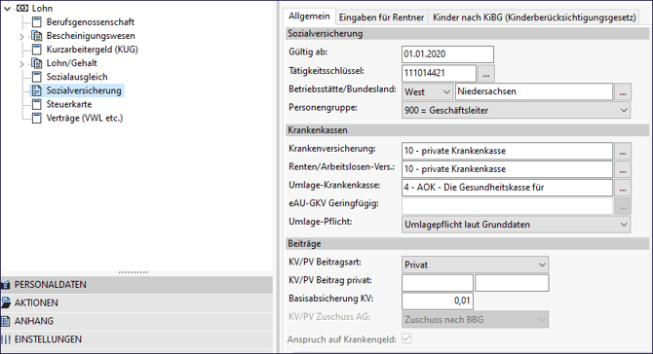Click the EINSTELLUNGEN sliders icon
Image resolution: width=653 pixels, height=354 pixels.
pyautogui.click(x=6, y=339)
